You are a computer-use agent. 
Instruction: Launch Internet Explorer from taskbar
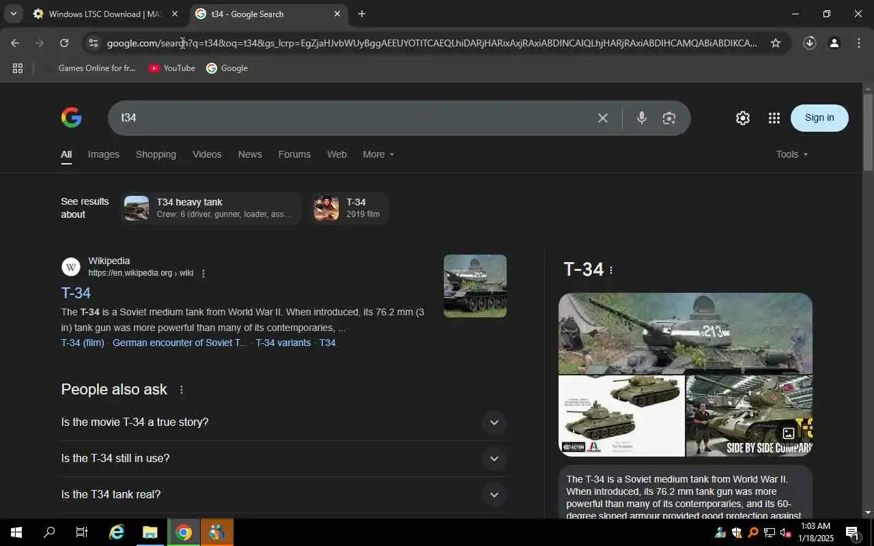click(x=117, y=532)
